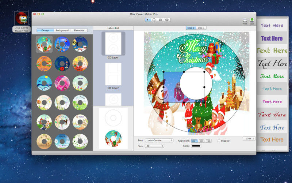
Task: Choose the orange disc design
Action: [x=44, y=63]
